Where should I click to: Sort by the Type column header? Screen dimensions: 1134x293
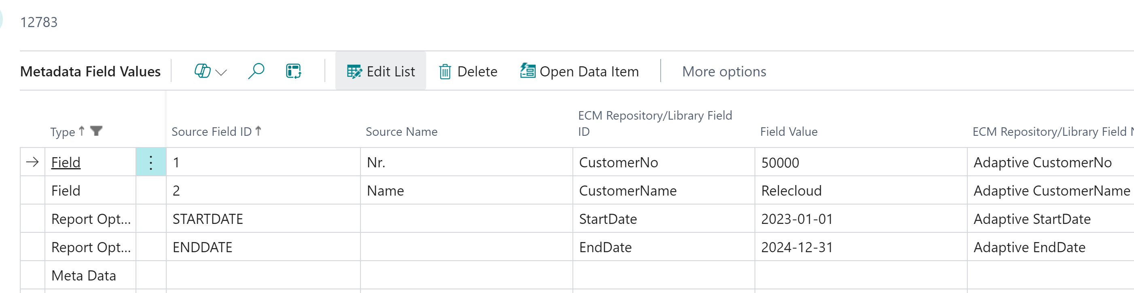tap(63, 131)
